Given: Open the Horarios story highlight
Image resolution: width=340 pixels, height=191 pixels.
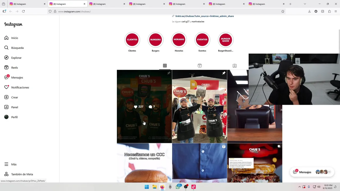Looking at the screenshot, I should (x=179, y=40).
